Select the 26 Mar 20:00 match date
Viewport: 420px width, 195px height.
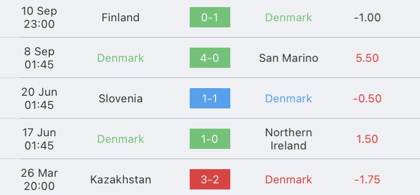pos(40,179)
